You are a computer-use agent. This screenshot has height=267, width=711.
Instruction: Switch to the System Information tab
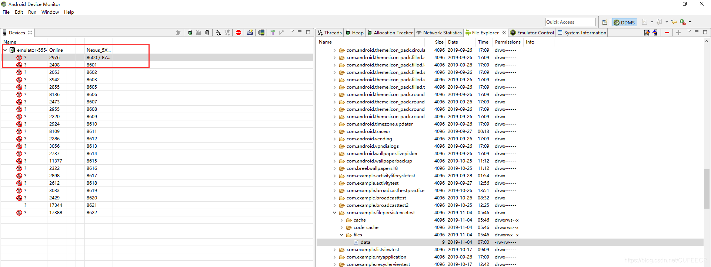tap(582, 32)
